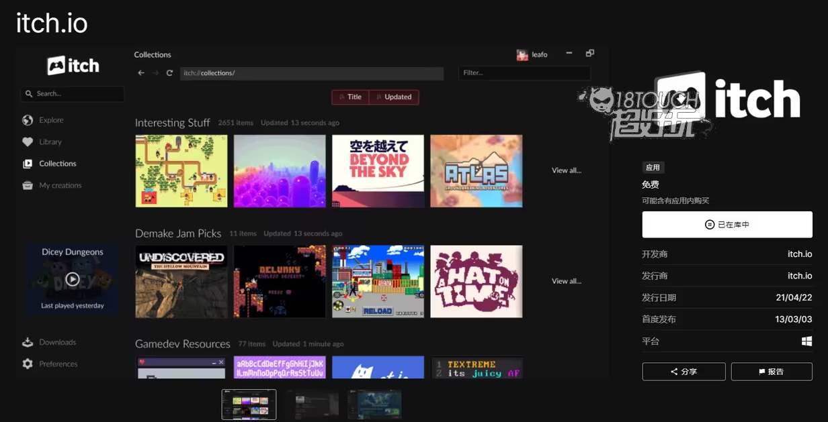Click the 2651 items count text
This screenshot has width=828, height=422.
pyautogui.click(x=236, y=123)
